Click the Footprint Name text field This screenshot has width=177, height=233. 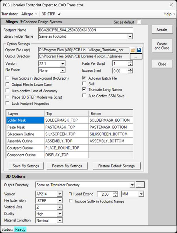click(85, 30)
